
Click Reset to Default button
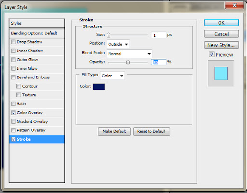(151, 131)
